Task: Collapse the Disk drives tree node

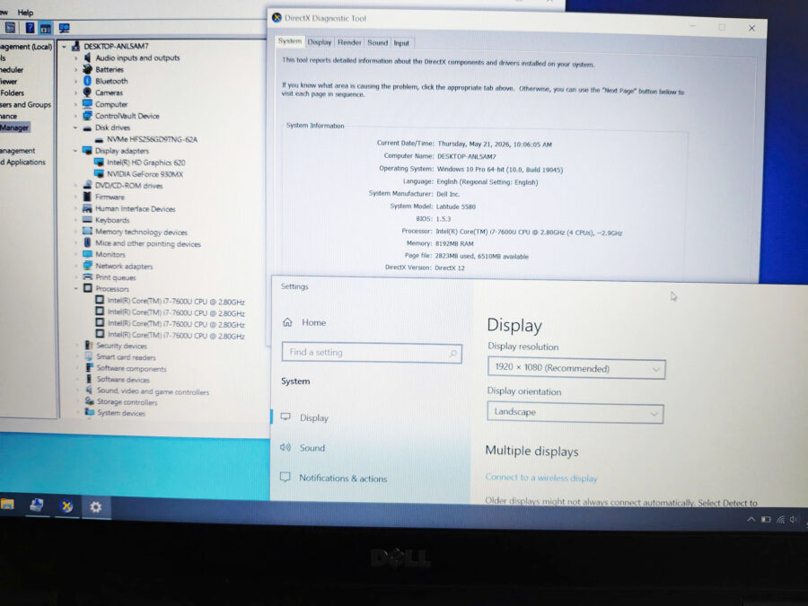Action: (75, 127)
